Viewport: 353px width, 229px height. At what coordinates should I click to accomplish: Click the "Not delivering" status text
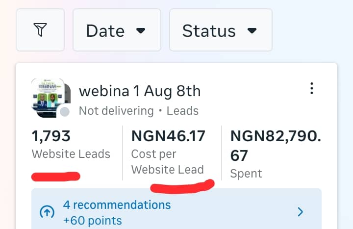click(x=116, y=111)
